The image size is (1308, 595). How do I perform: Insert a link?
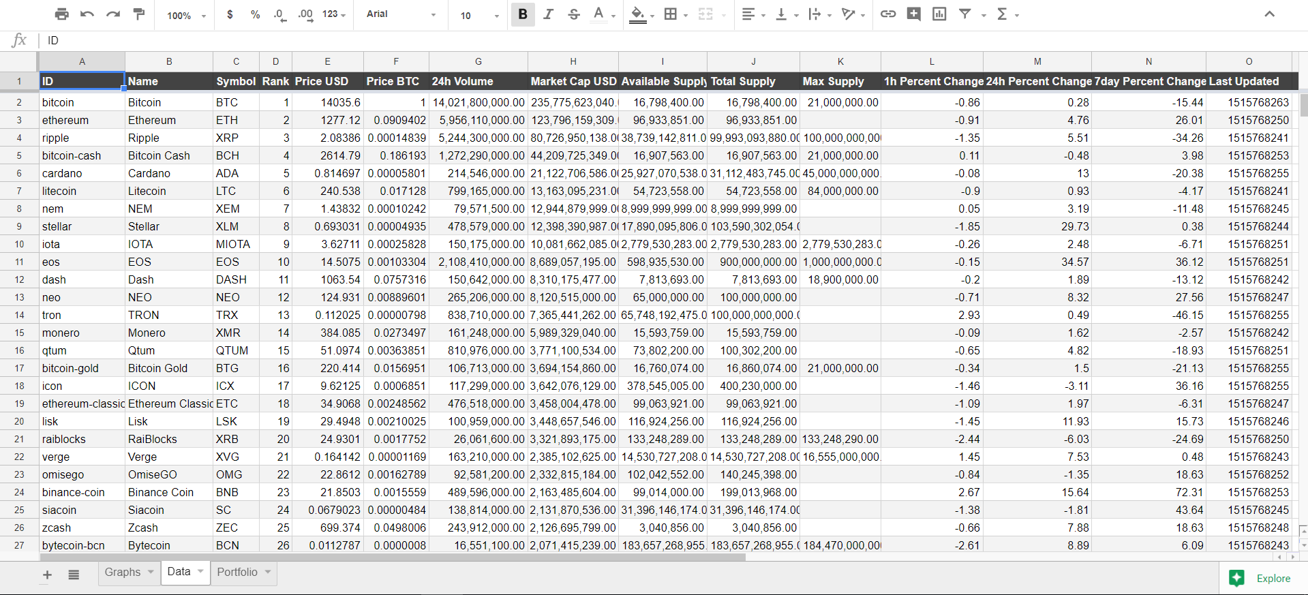[x=888, y=14]
